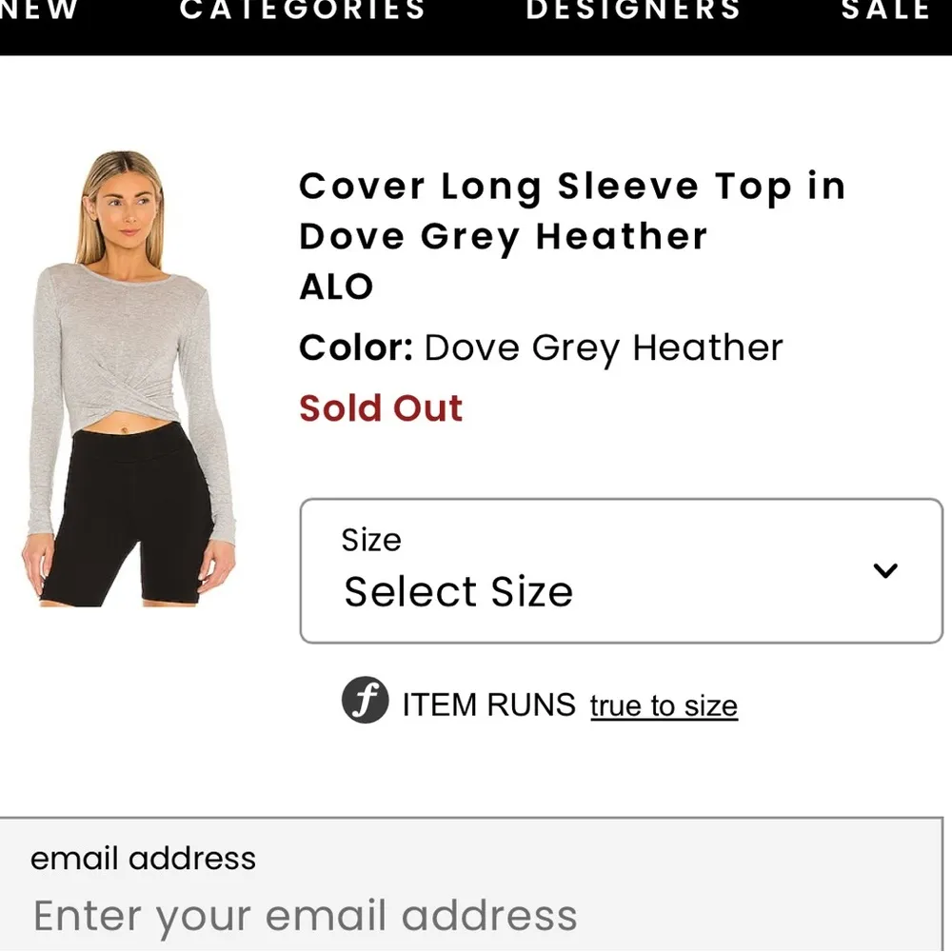
Task: Click the ITEM RUNS fit indicator label
Action: click(488, 704)
